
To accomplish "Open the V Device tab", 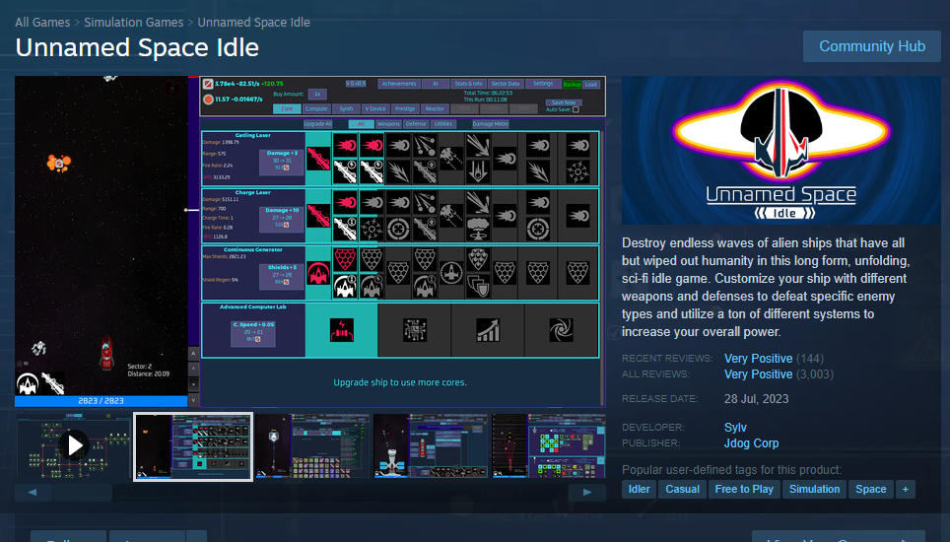I will pyautogui.click(x=375, y=109).
